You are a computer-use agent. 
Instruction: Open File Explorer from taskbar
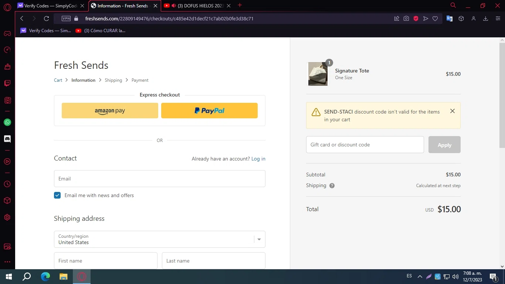pyautogui.click(x=64, y=277)
